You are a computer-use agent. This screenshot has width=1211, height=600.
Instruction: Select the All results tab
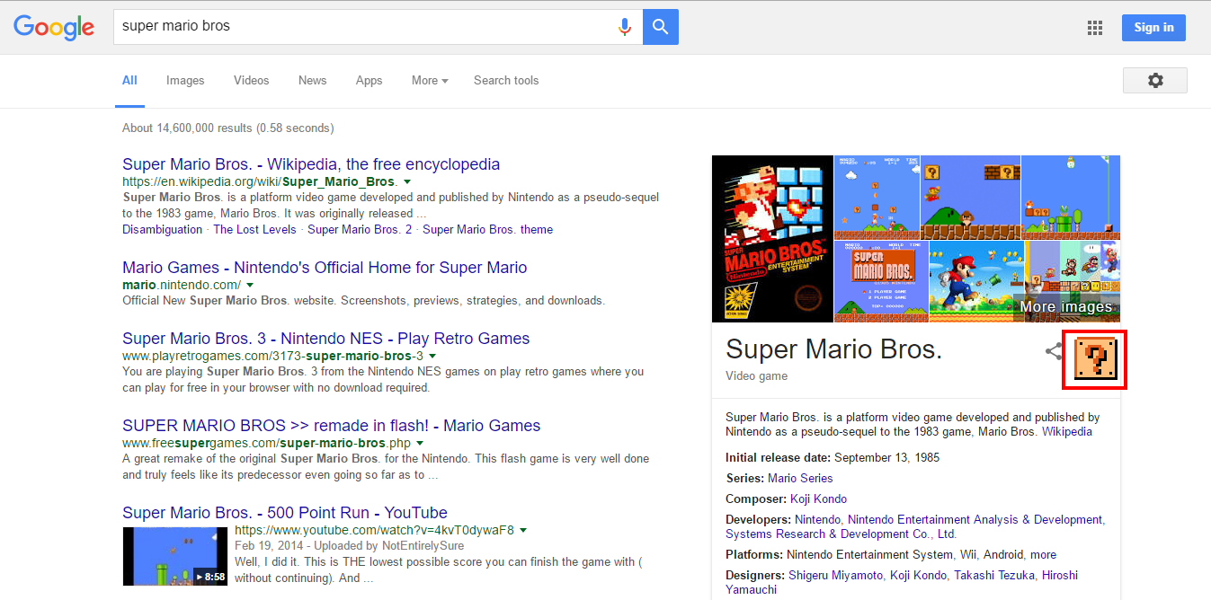tap(129, 80)
